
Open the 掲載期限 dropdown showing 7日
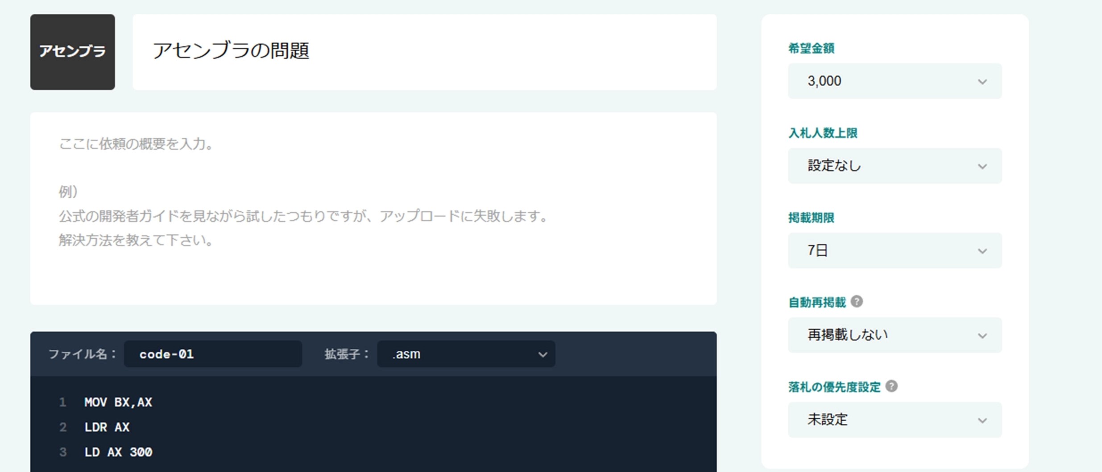(895, 250)
